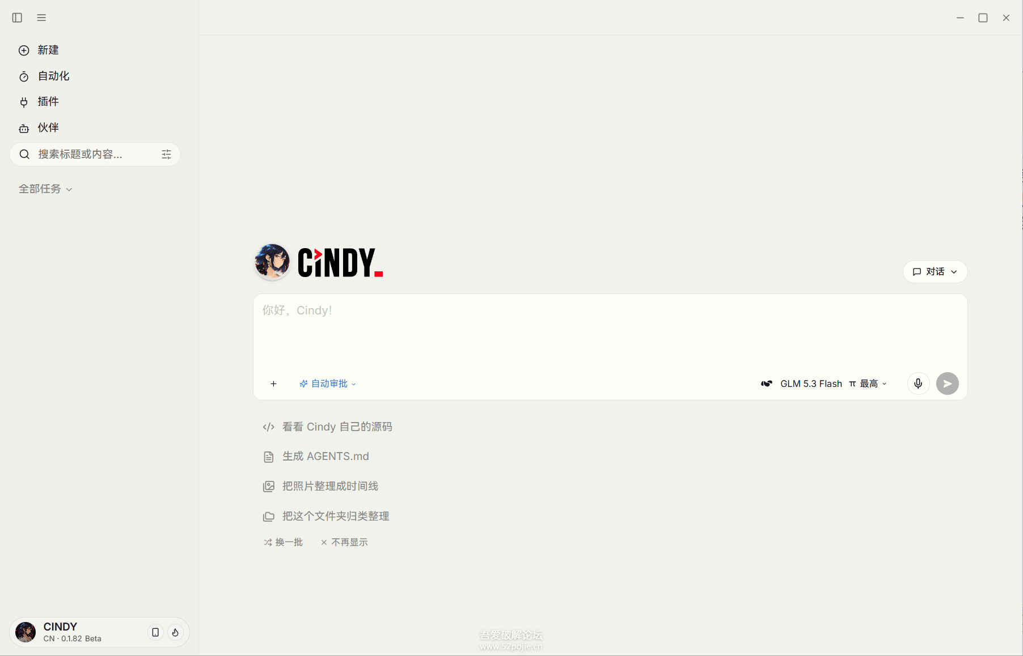Minimize the Cindy window
Viewport: 1023px width, 656px height.
coord(960,18)
